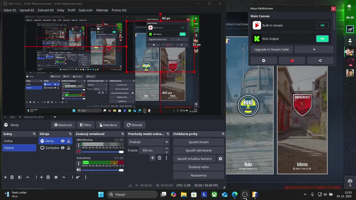The height and width of the screenshot is (200, 356).
Task: Mute the Zvuk plochy speaker icon
Action: [79, 170]
